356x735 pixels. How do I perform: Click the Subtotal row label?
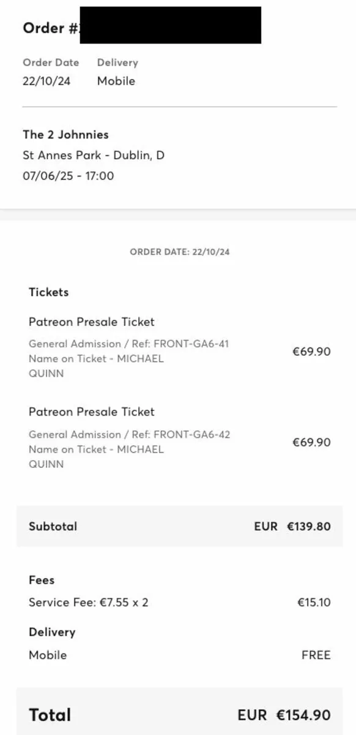click(x=53, y=526)
